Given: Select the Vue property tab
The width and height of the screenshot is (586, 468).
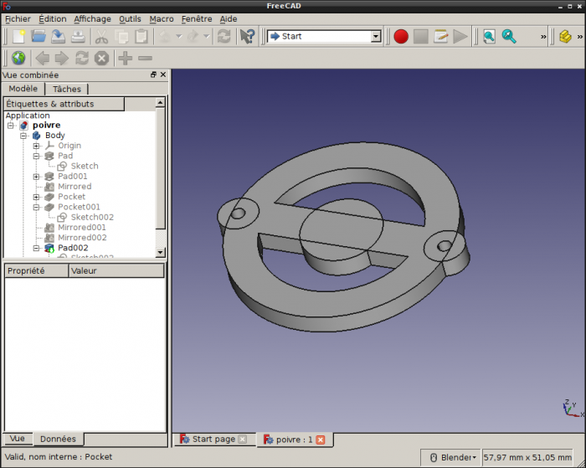Looking at the screenshot, I should [x=17, y=439].
